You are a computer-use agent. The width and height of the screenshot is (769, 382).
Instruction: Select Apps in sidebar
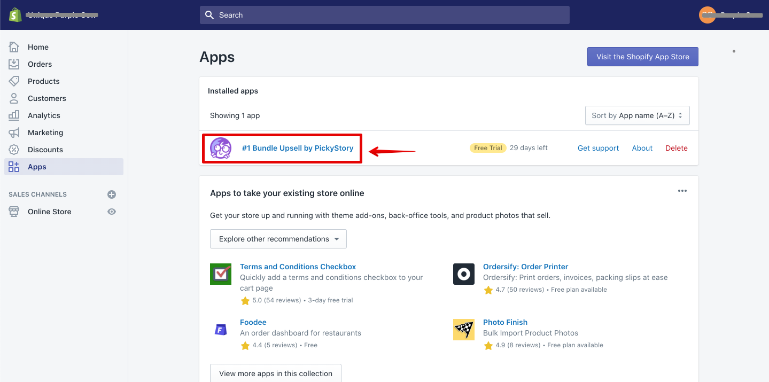[x=64, y=167]
